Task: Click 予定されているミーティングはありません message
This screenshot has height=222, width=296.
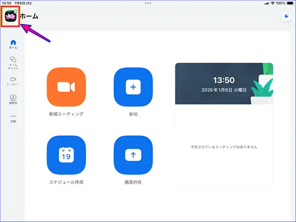Action: click(x=224, y=147)
